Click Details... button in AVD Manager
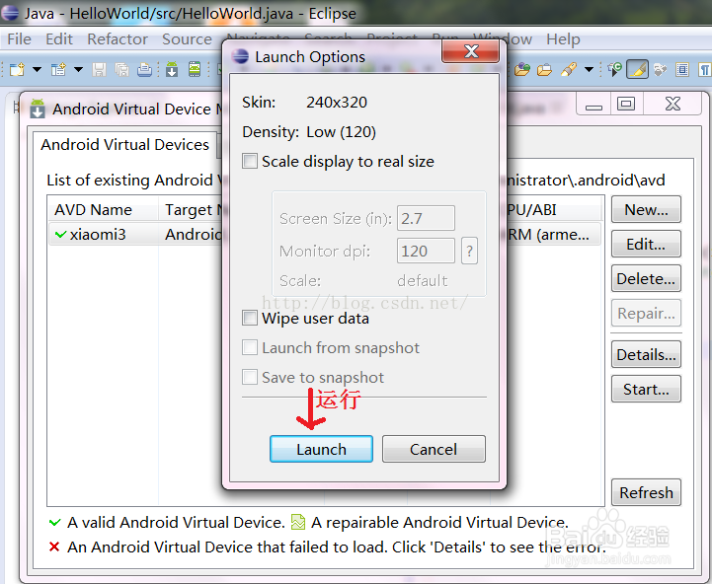712x584 pixels. tap(646, 354)
